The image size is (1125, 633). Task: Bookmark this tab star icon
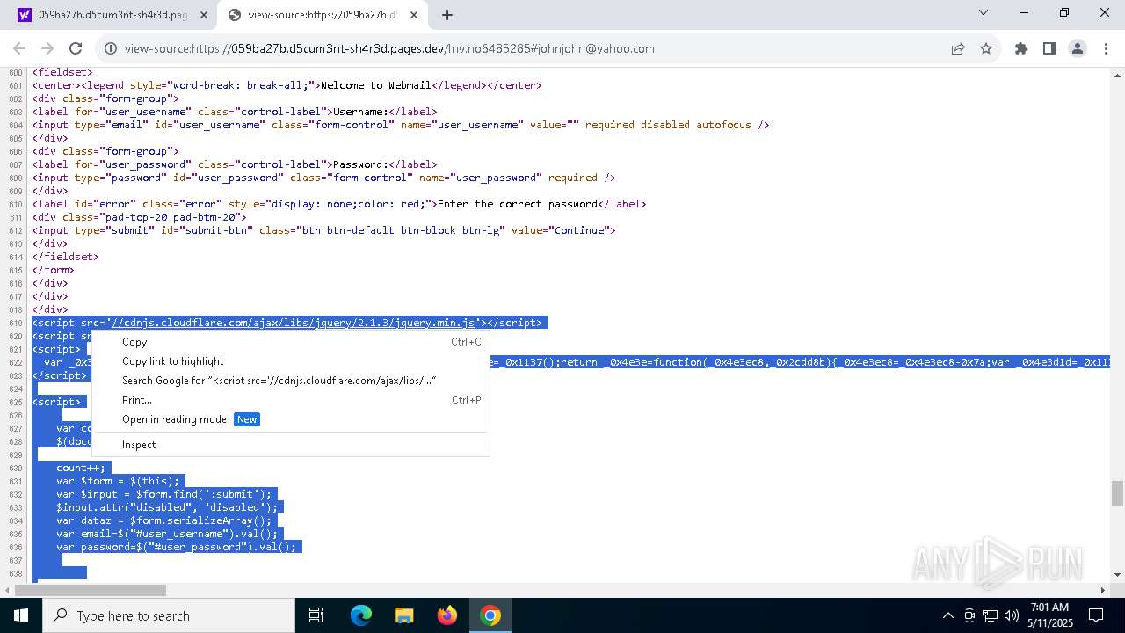point(986,48)
